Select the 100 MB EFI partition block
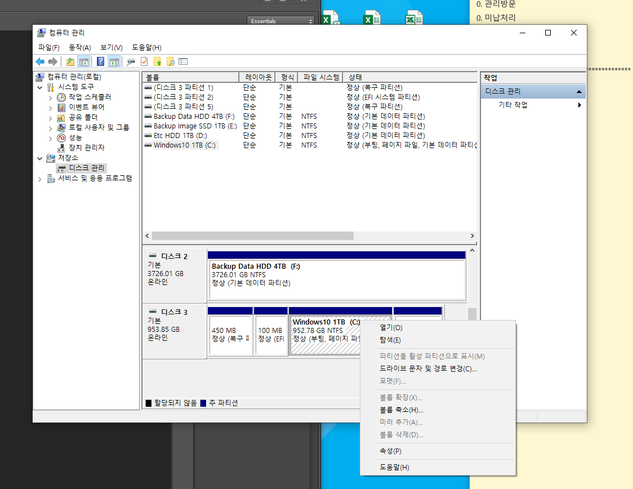The width and height of the screenshot is (633, 489). click(270, 331)
